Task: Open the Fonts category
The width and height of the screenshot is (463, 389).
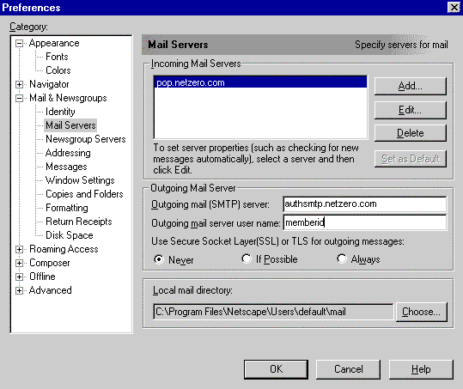Action: 57,57
